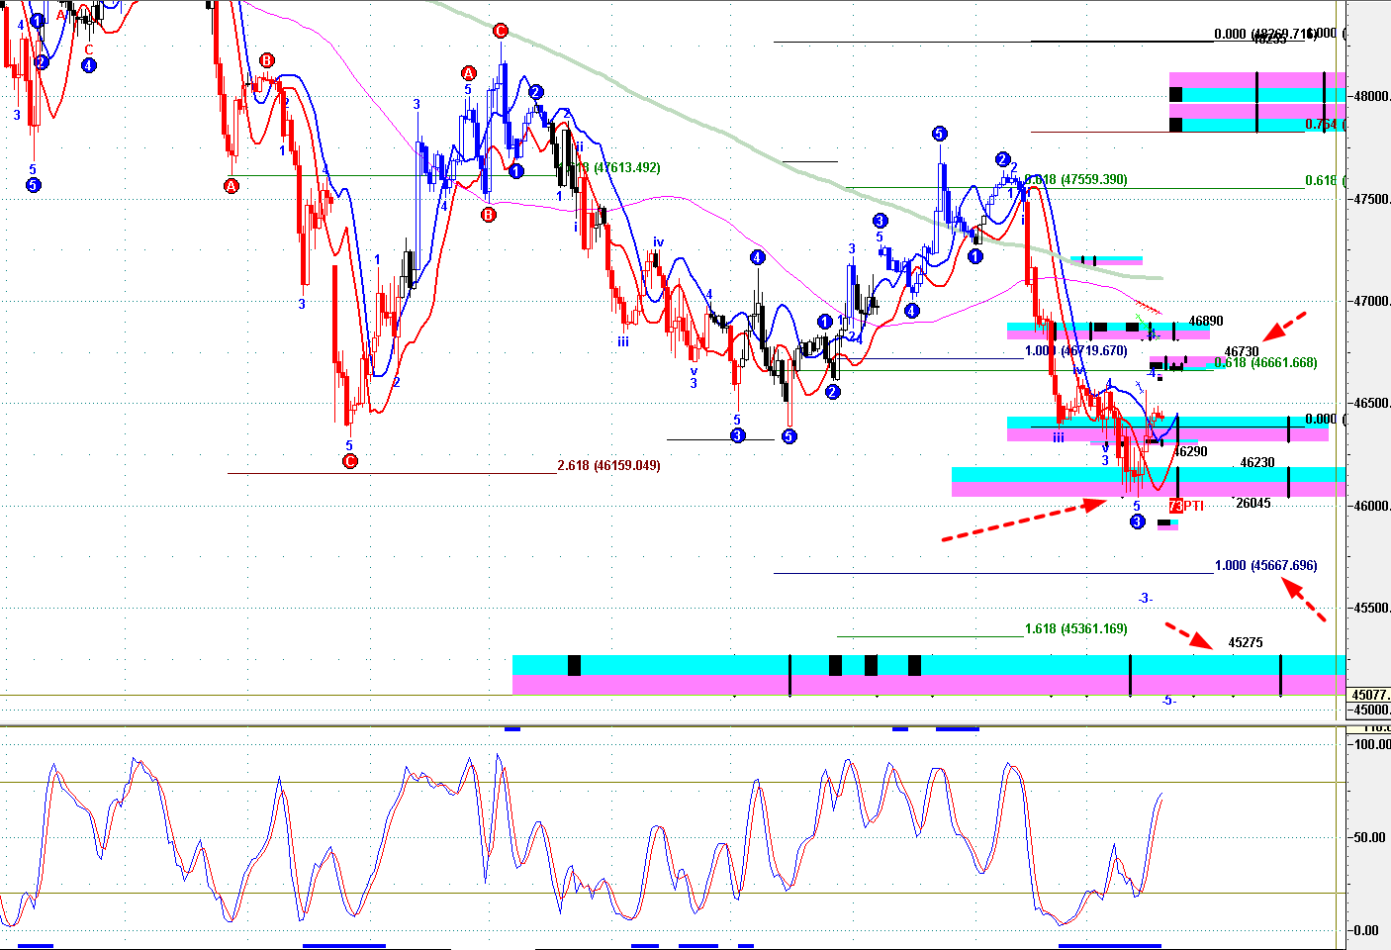
Task: Click the 50.00 oscillator scale label
Action: 1369,837
